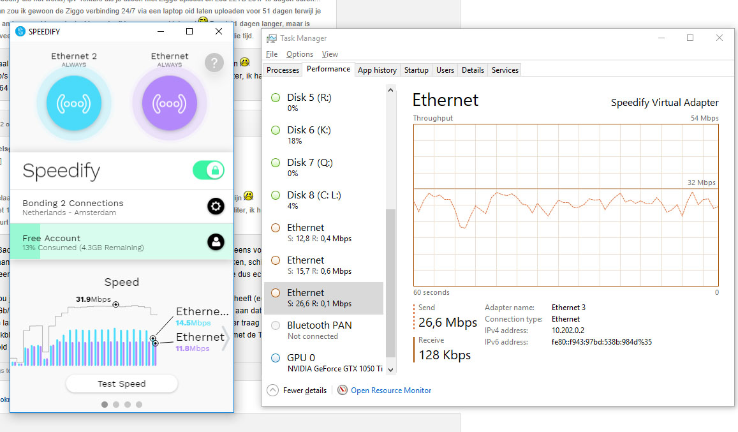Click the scroll up arrow in performance list
The height and width of the screenshot is (432, 738).
(390, 90)
